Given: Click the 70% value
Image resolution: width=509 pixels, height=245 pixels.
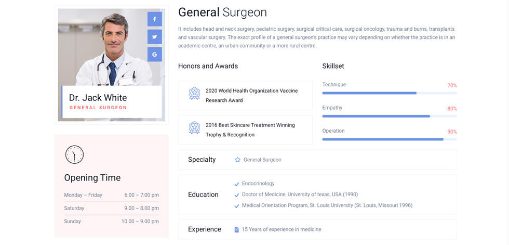Looking at the screenshot, I should [452, 85].
